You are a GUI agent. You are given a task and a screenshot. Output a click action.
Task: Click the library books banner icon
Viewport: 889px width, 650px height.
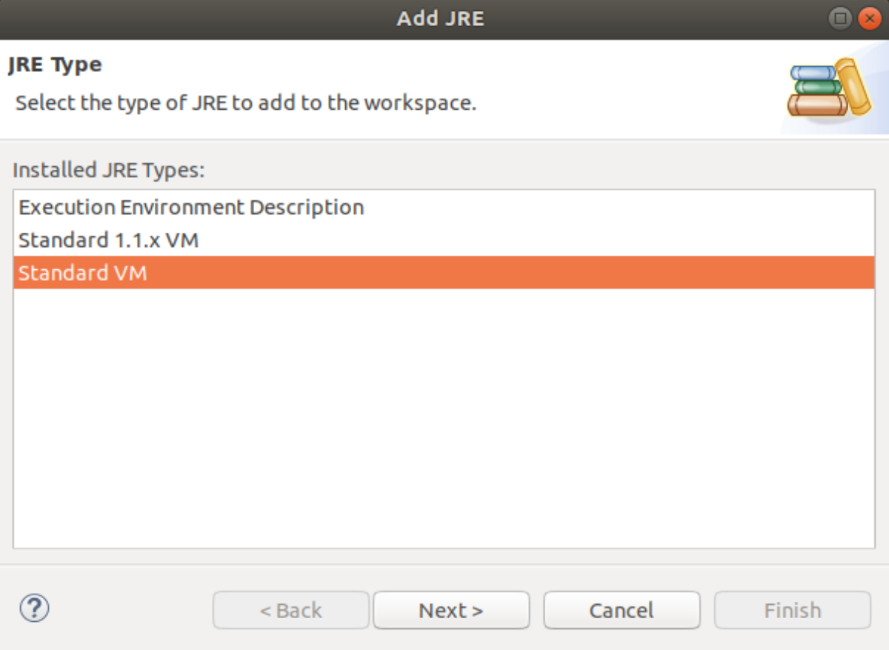coord(828,87)
